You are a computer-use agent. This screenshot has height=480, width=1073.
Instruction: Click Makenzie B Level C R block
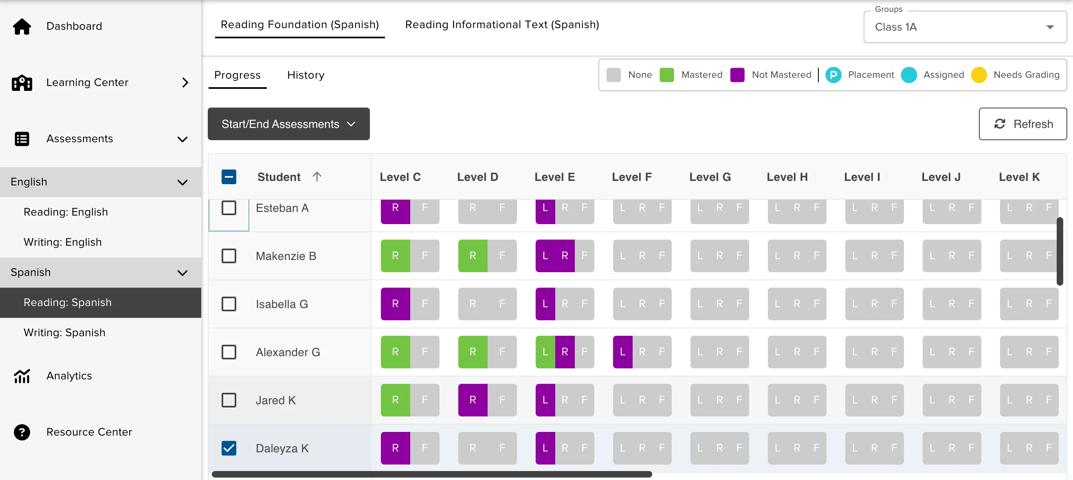pos(395,256)
